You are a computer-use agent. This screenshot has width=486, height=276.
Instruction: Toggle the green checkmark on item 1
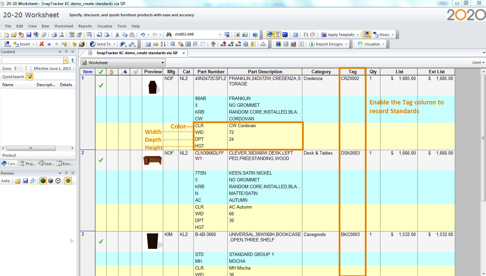pyautogui.click(x=100, y=85)
